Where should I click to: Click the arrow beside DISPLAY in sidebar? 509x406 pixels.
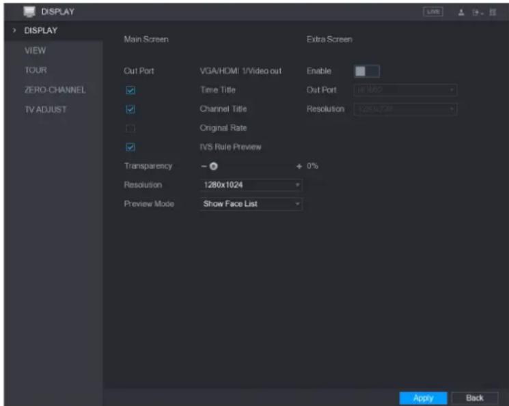point(14,31)
